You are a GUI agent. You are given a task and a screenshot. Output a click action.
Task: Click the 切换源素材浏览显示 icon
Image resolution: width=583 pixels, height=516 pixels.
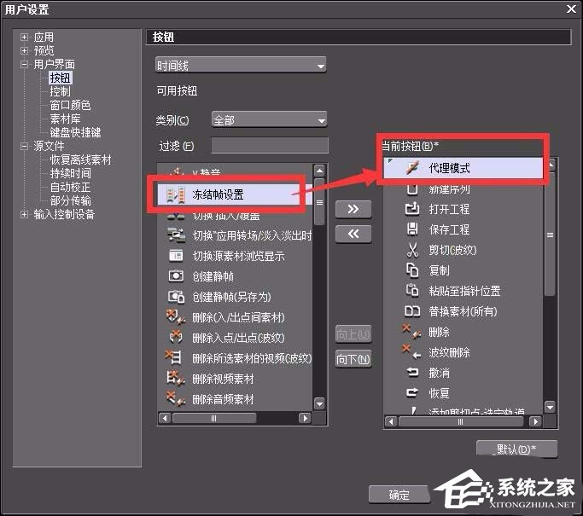(176, 256)
